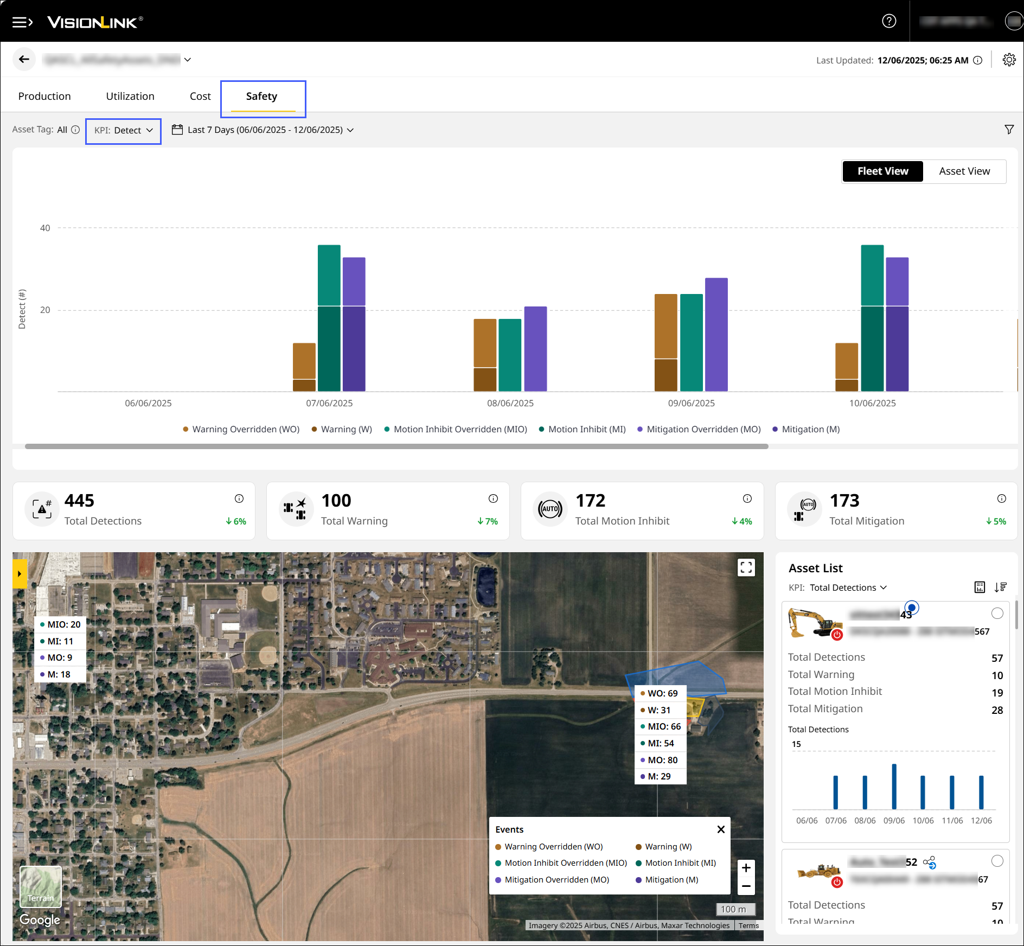Expand Asset List KPI Total Detections dropdown
Image resolution: width=1024 pixels, height=946 pixels.
(848, 587)
